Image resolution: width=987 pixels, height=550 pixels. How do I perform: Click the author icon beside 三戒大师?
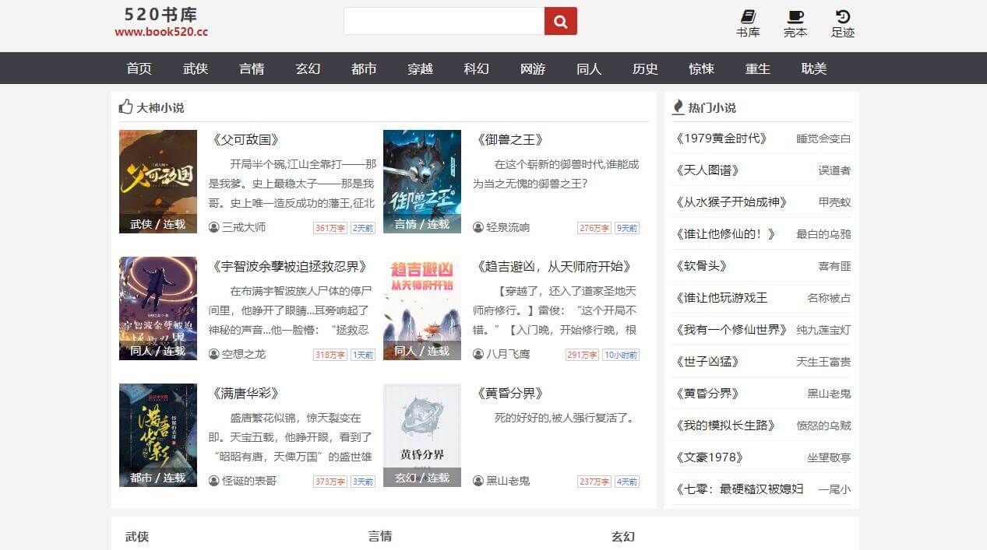click(214, 227)
